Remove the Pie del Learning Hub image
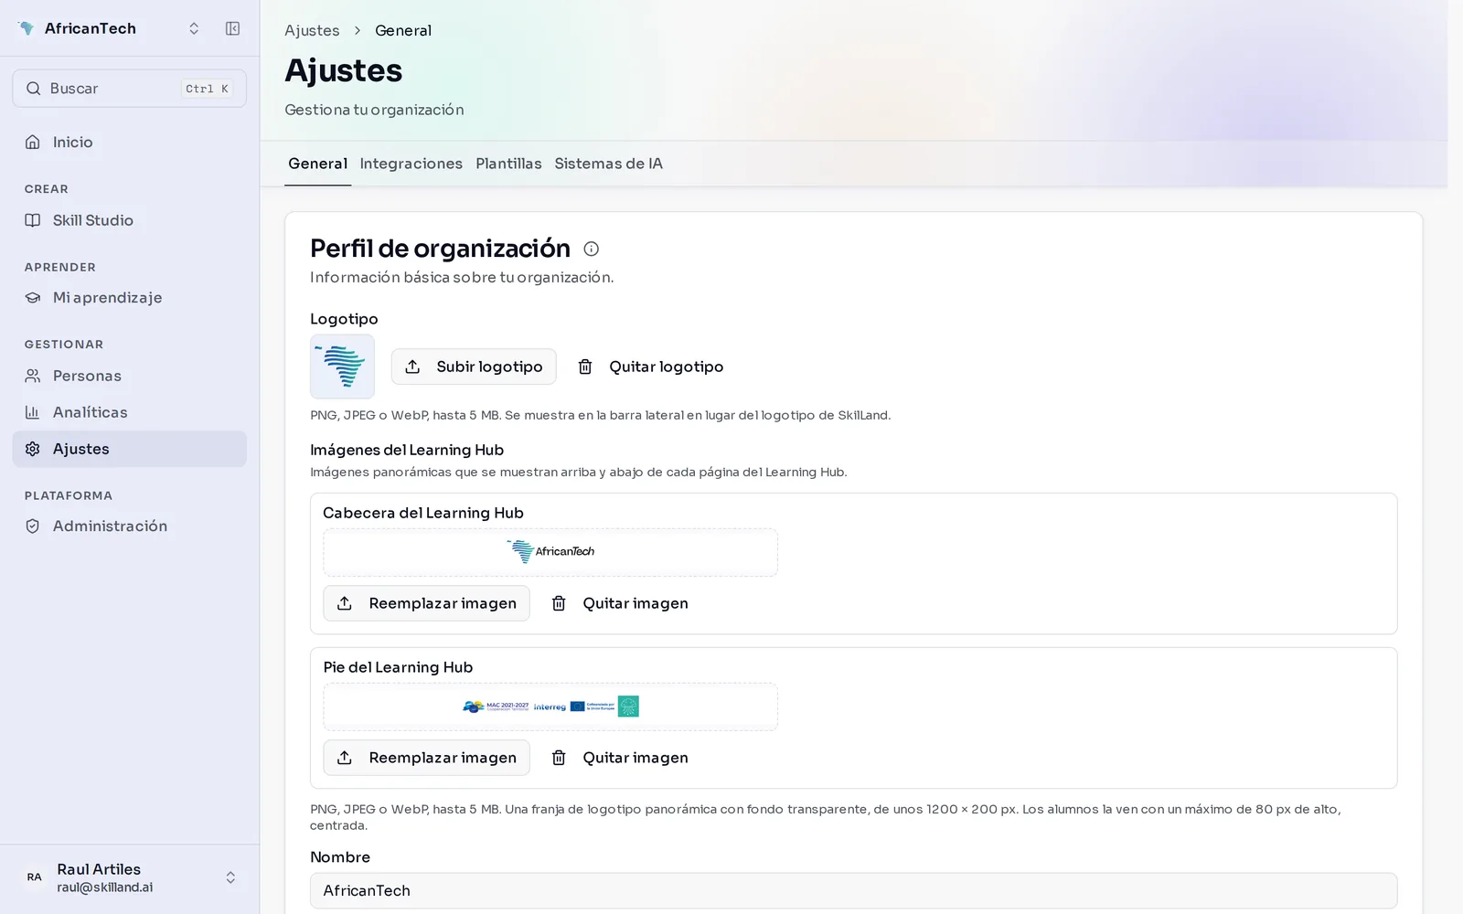Screen dimensions: 1463x914 (x=619, y=758)
